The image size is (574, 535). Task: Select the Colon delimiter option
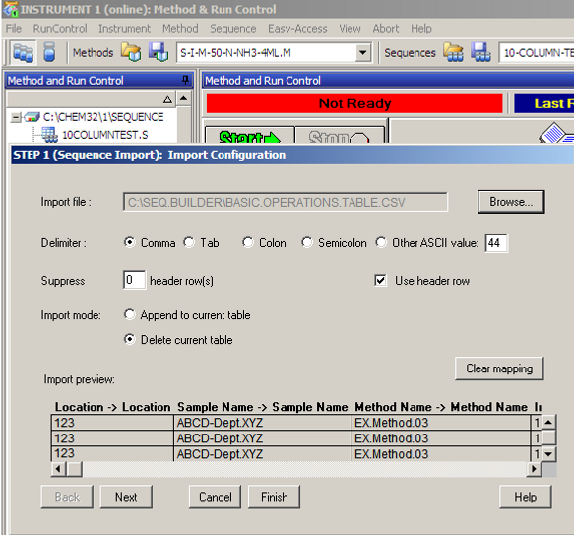click(248, 242)
